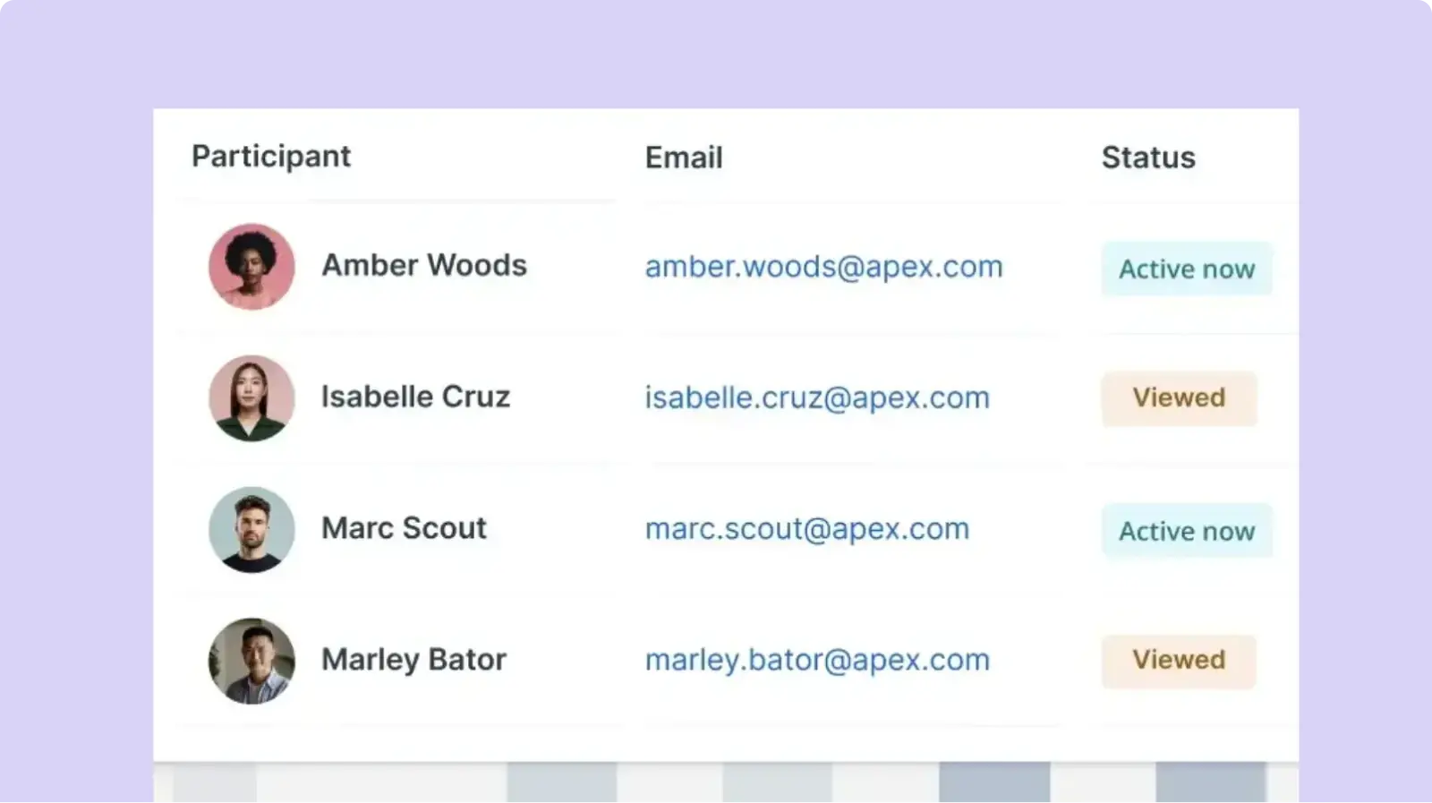Sort by the Email column header
Image resolution: width=1432 pixels, height=803 pixels.
tap(684, 158)
